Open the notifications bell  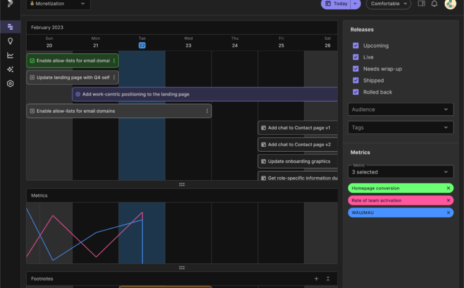point(434,4)
